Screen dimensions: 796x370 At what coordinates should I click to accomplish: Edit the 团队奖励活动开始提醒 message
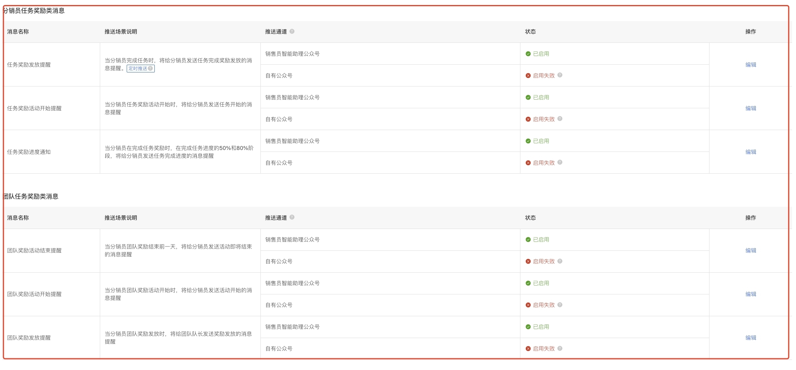(x=751, y=294)
